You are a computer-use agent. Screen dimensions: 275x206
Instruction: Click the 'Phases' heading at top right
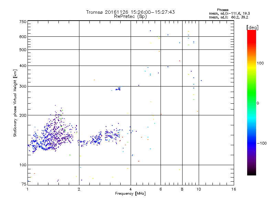[x=222, y=10]
